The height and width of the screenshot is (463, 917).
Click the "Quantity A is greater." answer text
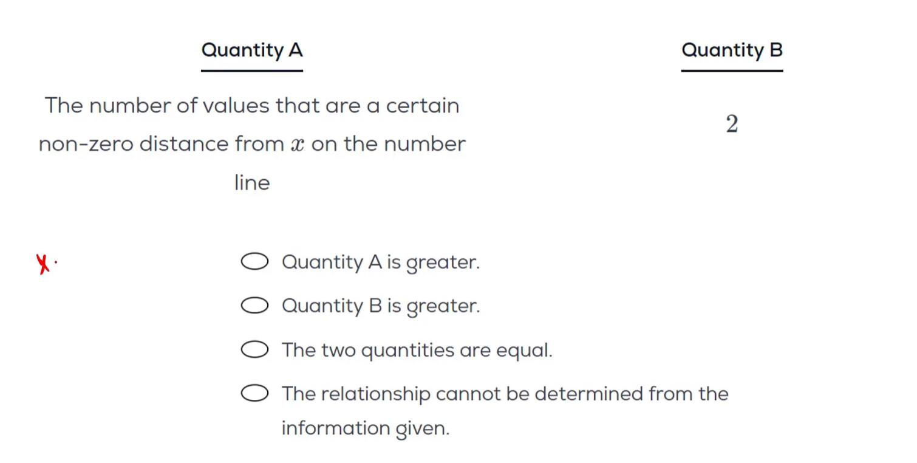[380, 262]
